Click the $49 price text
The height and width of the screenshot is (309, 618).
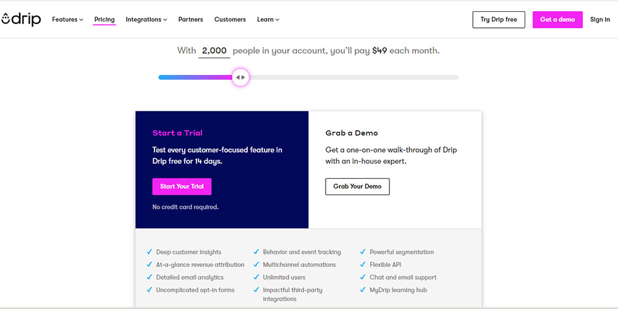click(379, 51)
